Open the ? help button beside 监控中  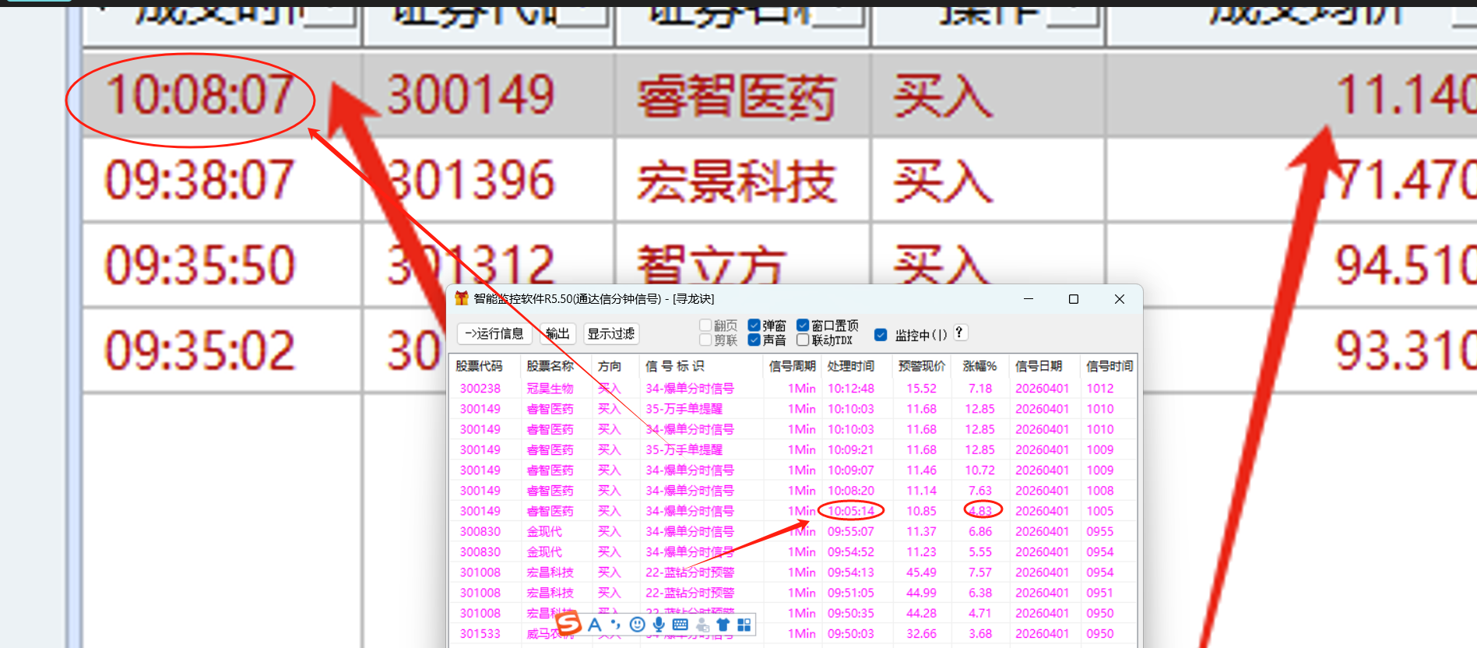click(960, 333)
